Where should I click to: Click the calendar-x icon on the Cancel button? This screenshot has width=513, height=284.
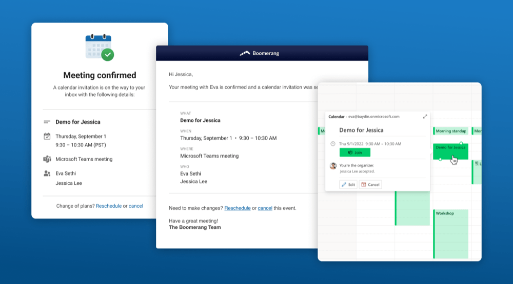coord(364,184)
